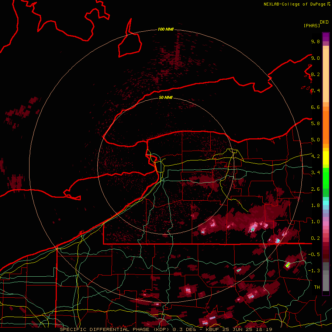This screenshot has height=332, width=332.
Task: Click the 3.4 value on the color scale
Action: click(x=315, y=173)
